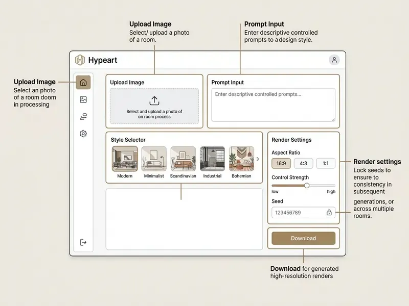Click the 'low' slider label
Viewport: 409px width, 306px height.
click(x=275, y=192)
